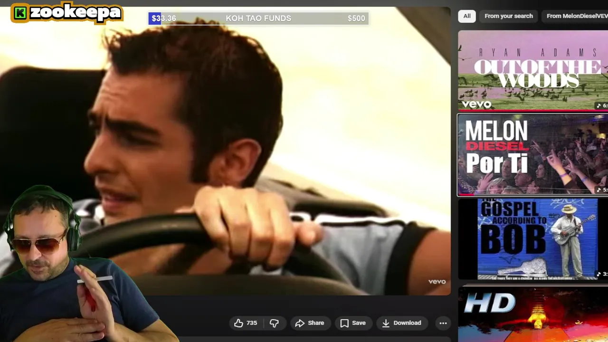Viewport: 608px width, 342px height.
Task: Open the three-dot more actions menu
Action: 443,323
